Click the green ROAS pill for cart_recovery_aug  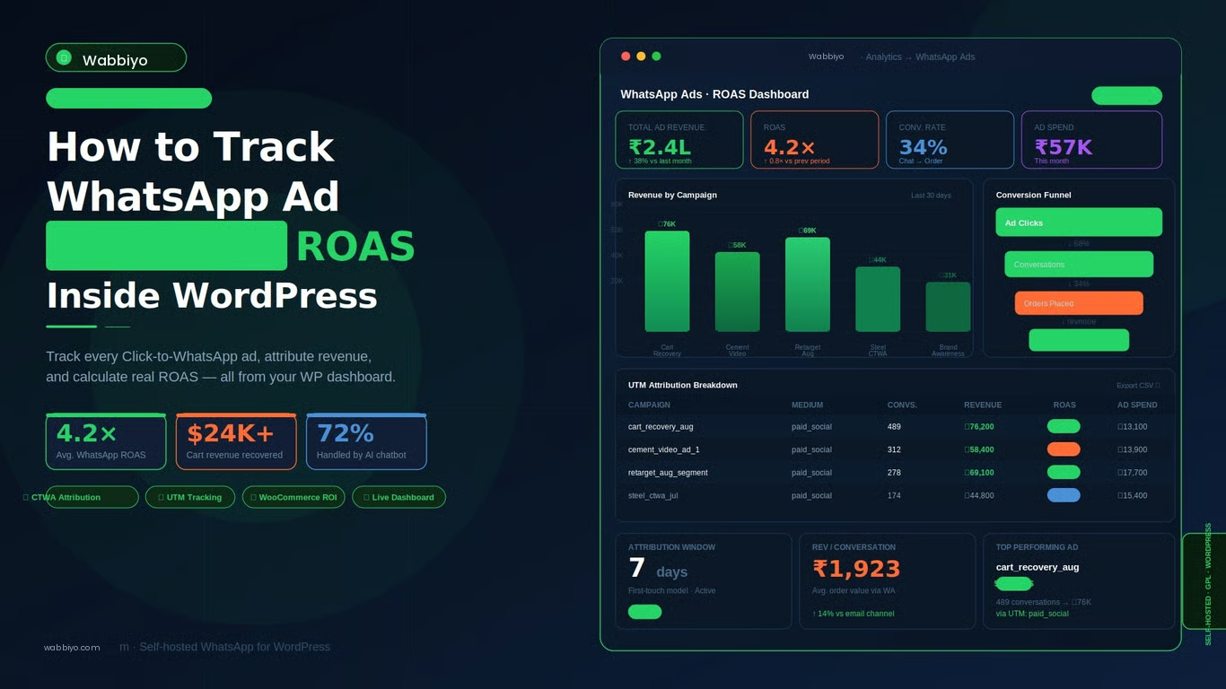pos(1064,426)
